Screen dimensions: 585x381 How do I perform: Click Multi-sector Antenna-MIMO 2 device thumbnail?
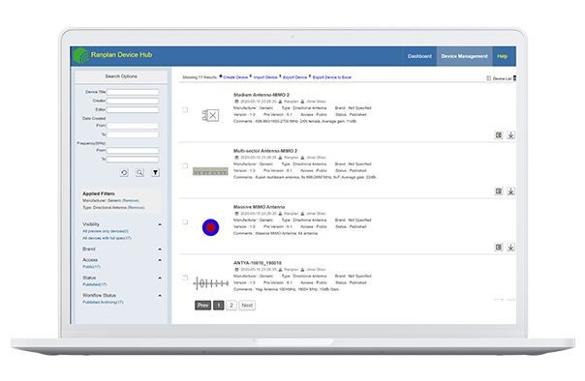pyautogui.click(x=210, y=171)
